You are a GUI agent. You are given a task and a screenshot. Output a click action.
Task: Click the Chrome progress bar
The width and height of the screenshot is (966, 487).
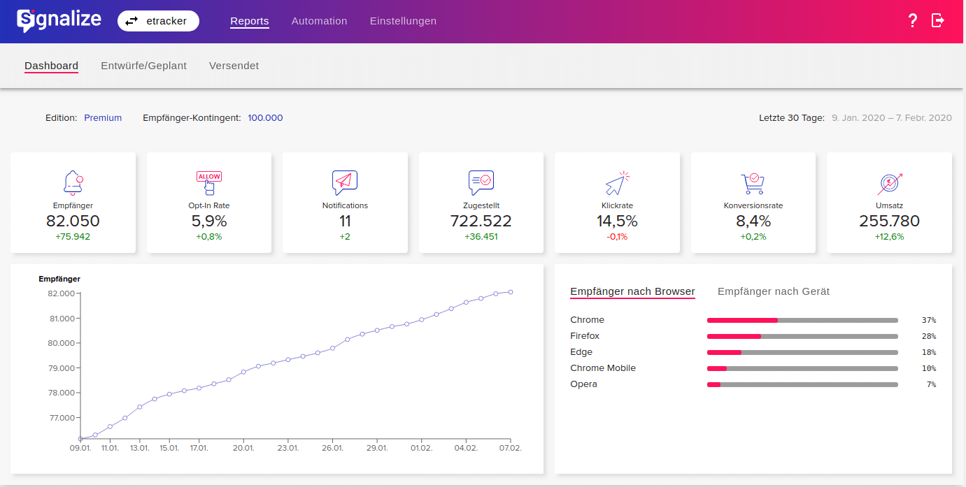point(802,320)
